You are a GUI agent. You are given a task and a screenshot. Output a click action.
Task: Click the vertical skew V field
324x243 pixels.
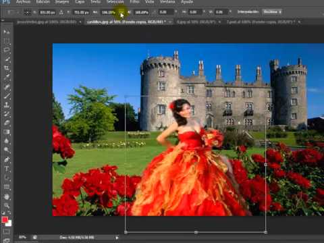[221, 12]
